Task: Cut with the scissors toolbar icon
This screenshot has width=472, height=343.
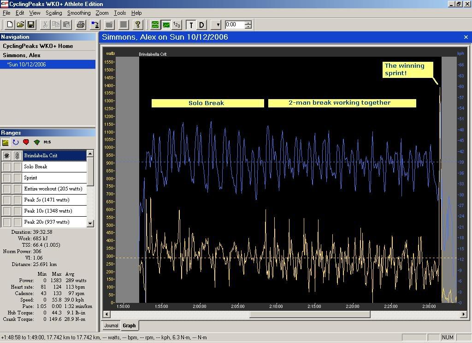Action: (45, 25)
